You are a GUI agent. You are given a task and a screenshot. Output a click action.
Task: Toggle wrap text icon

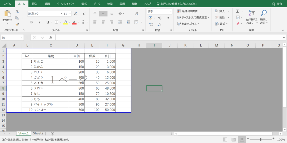(137, 13)
